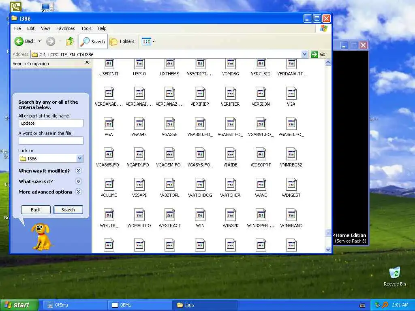Click the word or phrase input field
This screenshot has height=311, width=415.
pyautogui.click(x=51, y=141)
